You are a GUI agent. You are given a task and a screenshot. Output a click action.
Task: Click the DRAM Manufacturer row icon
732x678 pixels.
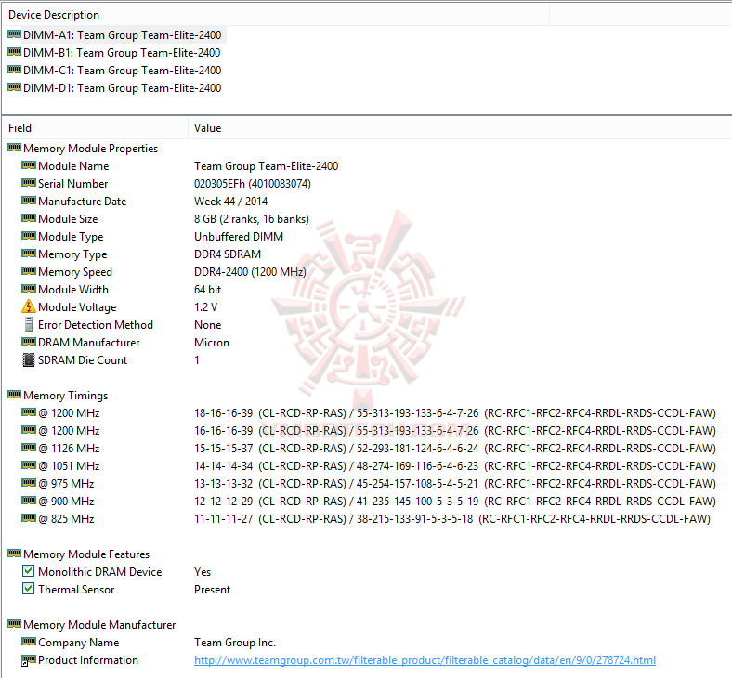coord(29,342)
